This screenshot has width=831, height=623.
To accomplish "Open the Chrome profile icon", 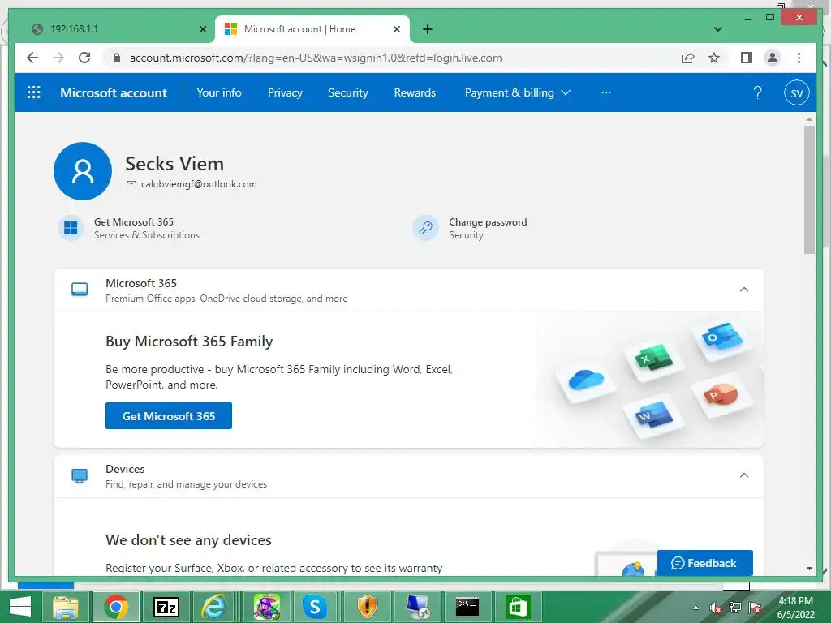I will click(x=773, y=58).
